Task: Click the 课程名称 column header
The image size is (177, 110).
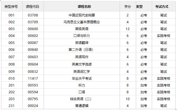Action: point(84,7)
